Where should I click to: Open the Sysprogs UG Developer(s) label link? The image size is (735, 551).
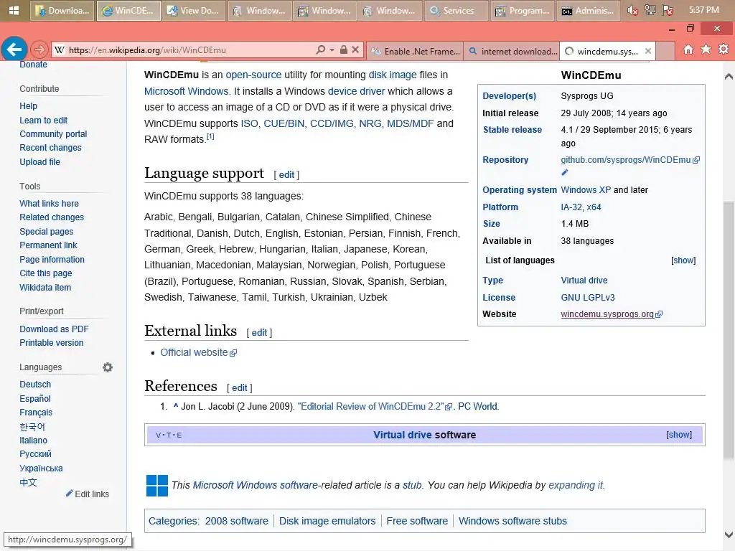(509, 95)
